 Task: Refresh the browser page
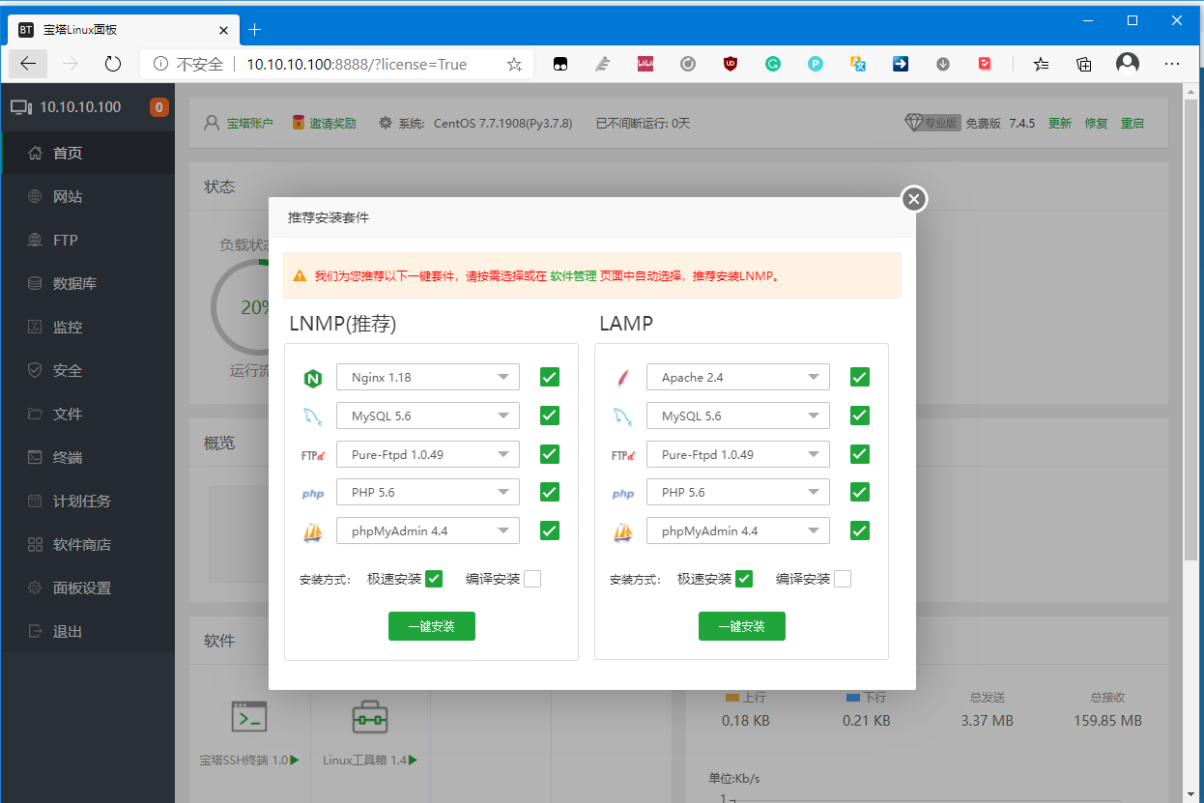113,64
